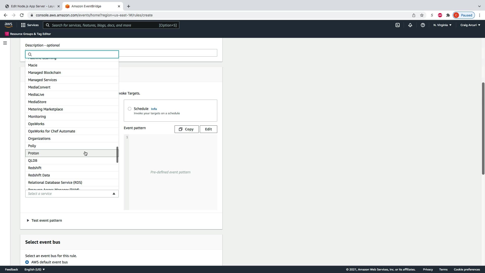This screenshot has height=273, width=485.
Task: Open the notifications bell icon
Action: tap(410, 25)
